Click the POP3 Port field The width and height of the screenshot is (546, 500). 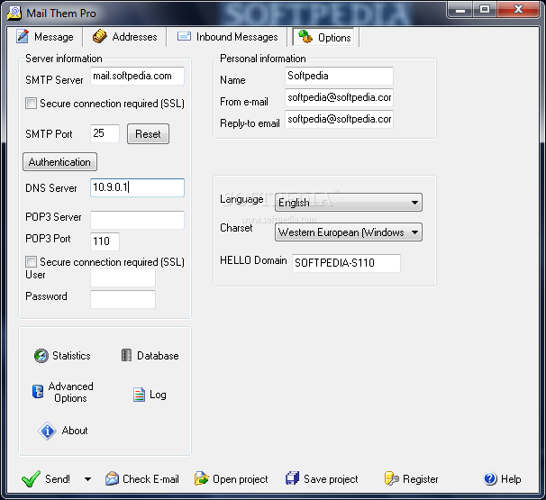(x=105, y=241)
